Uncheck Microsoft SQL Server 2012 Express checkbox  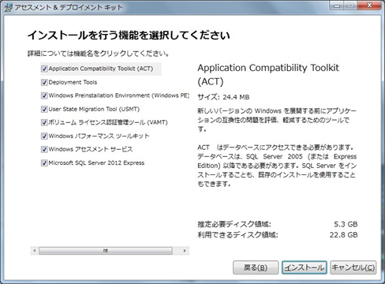44,163
